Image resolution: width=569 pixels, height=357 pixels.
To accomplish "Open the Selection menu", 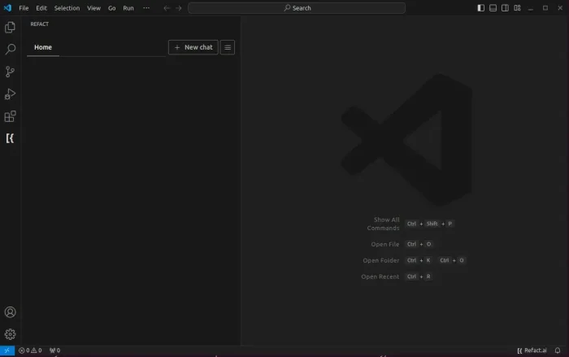I will tap(67, 8).
